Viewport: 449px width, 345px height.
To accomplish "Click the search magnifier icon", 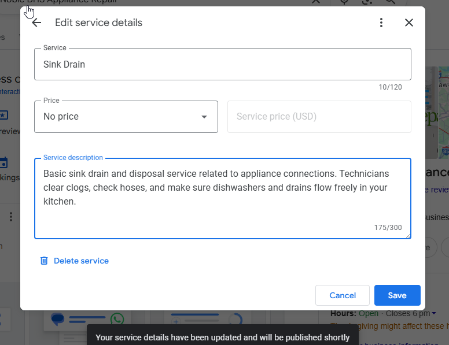I will click(391, 2).
